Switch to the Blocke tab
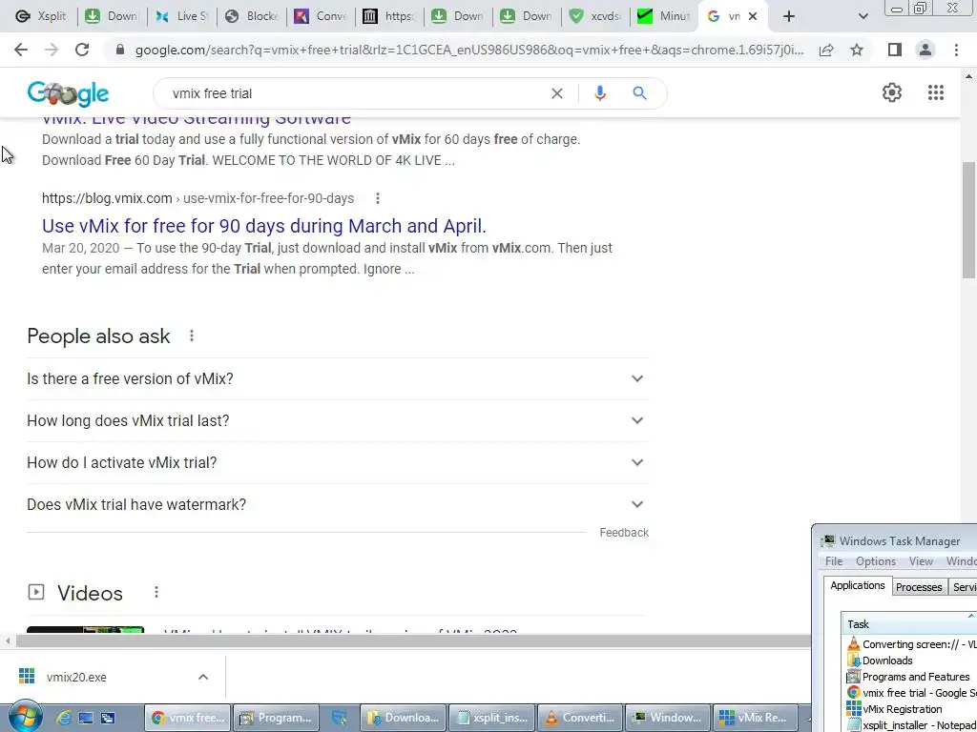 [252, 16]
